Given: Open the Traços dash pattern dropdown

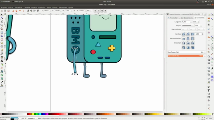Looking at the screenshot, I should 188,25.
